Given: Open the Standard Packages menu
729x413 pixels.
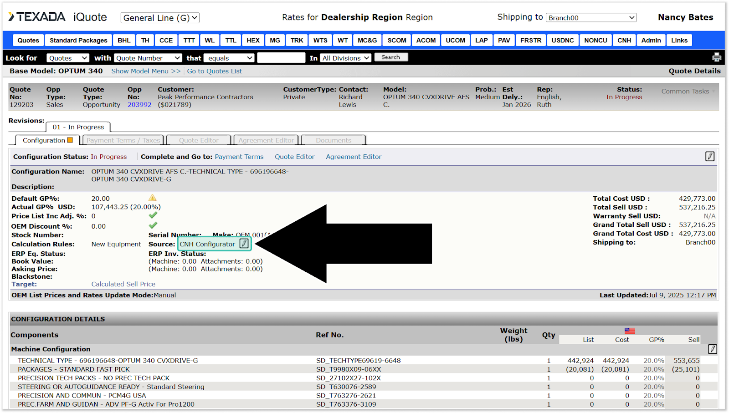Looking at the screenshot, I should click(78, 40).
